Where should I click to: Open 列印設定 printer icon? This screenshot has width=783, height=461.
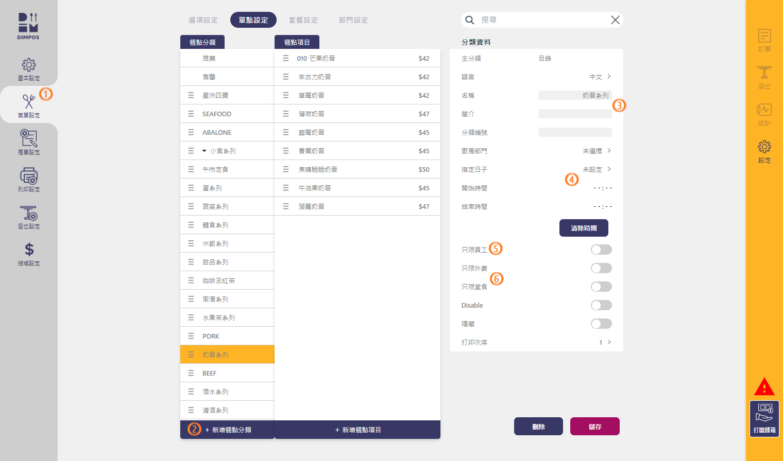click(x=29, y=176)
